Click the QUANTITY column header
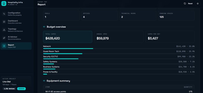This screenshot has width=203, height=93. pyautogui.click(x=188, y=87)
